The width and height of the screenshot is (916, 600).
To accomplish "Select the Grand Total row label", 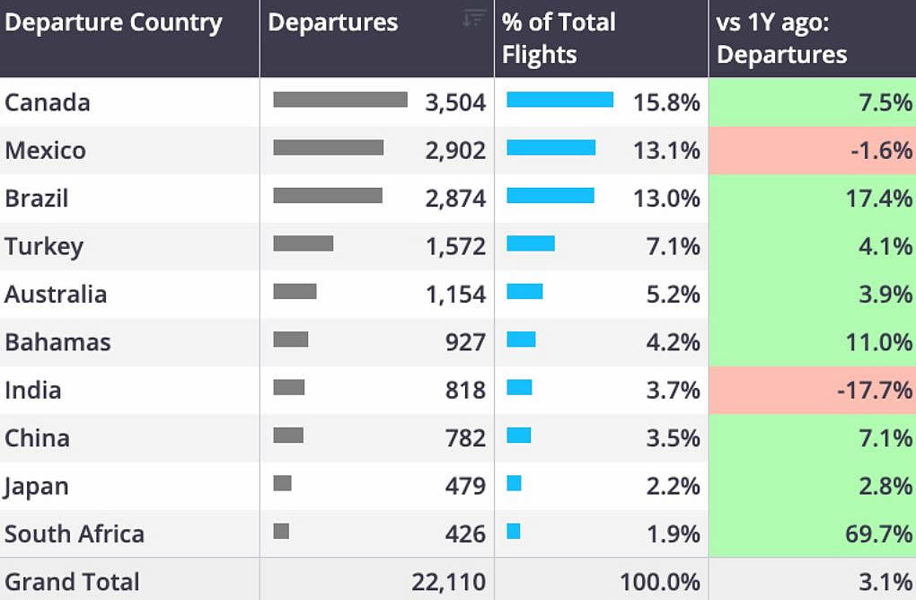I will tap(72, 582).
